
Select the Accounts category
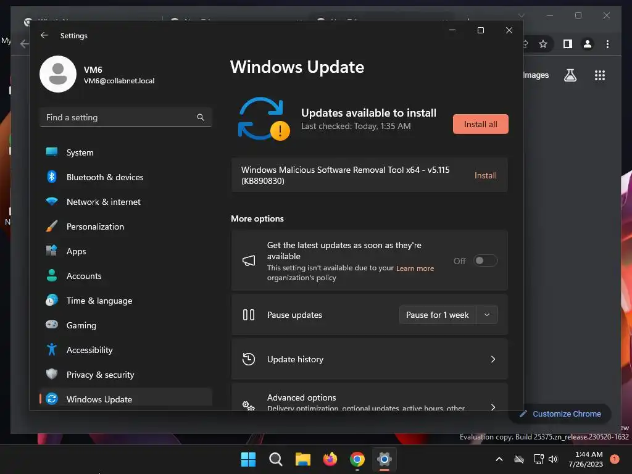(x=126, y=276)
